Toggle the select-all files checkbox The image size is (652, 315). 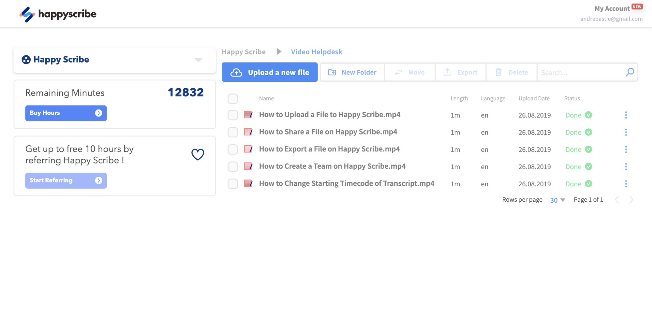[233, 99]
